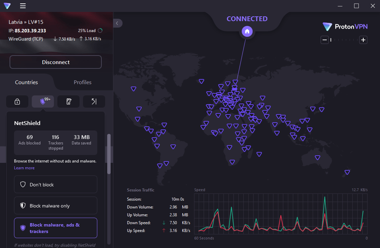
Task: Switch to the Countries tab
Action: point(26,82)
